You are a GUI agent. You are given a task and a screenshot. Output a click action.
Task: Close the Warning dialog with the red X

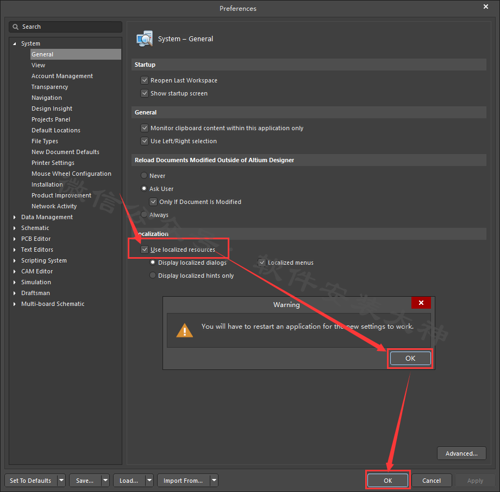click(421, 303)
